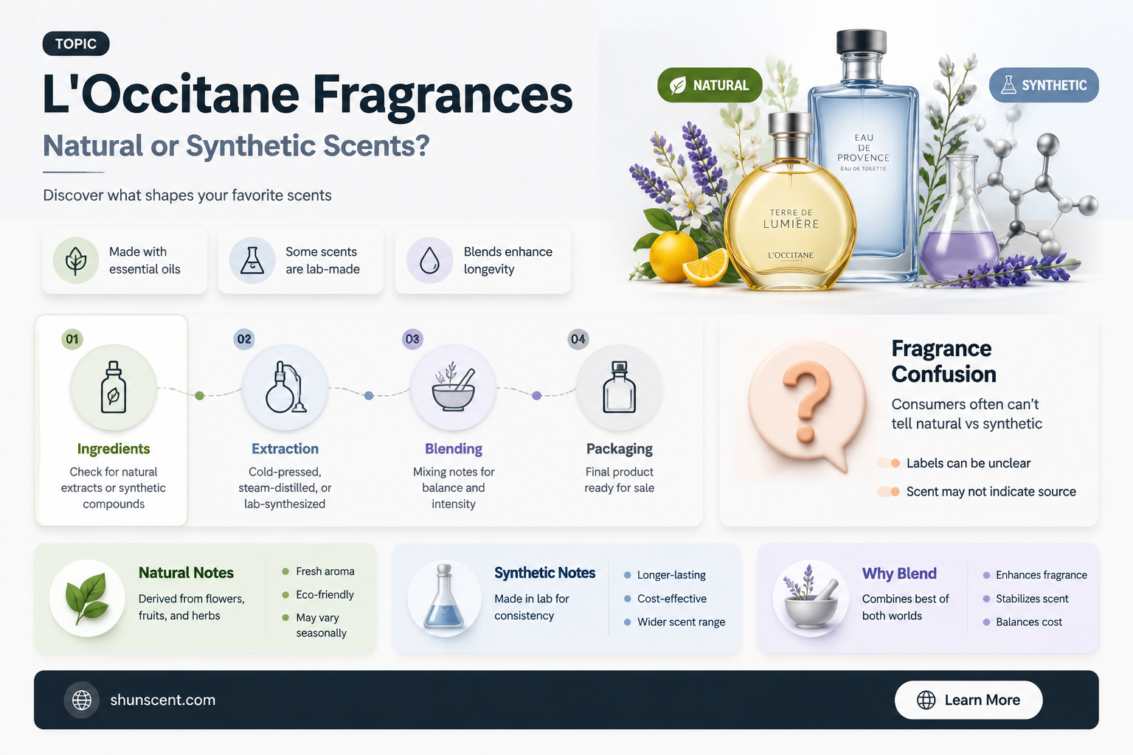Click 'Final product ready for sale' text
Viewport: 1133px width, 755px height.
point(620,479)
